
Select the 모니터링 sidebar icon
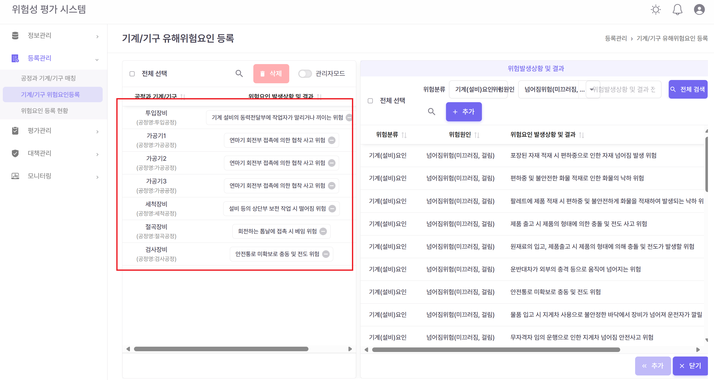15,176
